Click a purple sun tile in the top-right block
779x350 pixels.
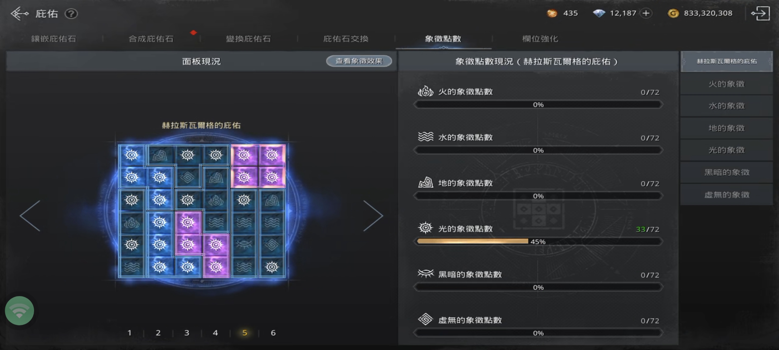pyautogui.click(x=244, y=156)
